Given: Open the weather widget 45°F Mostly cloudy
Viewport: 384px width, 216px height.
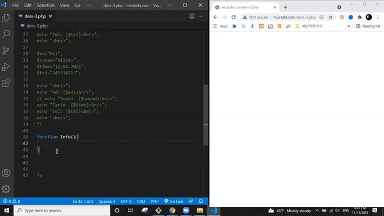Looking at the screenshot, I should [x=289, y=211].
